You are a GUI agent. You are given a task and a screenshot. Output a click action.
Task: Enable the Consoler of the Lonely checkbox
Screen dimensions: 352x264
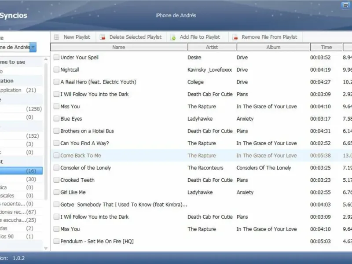tap(56, 168)
